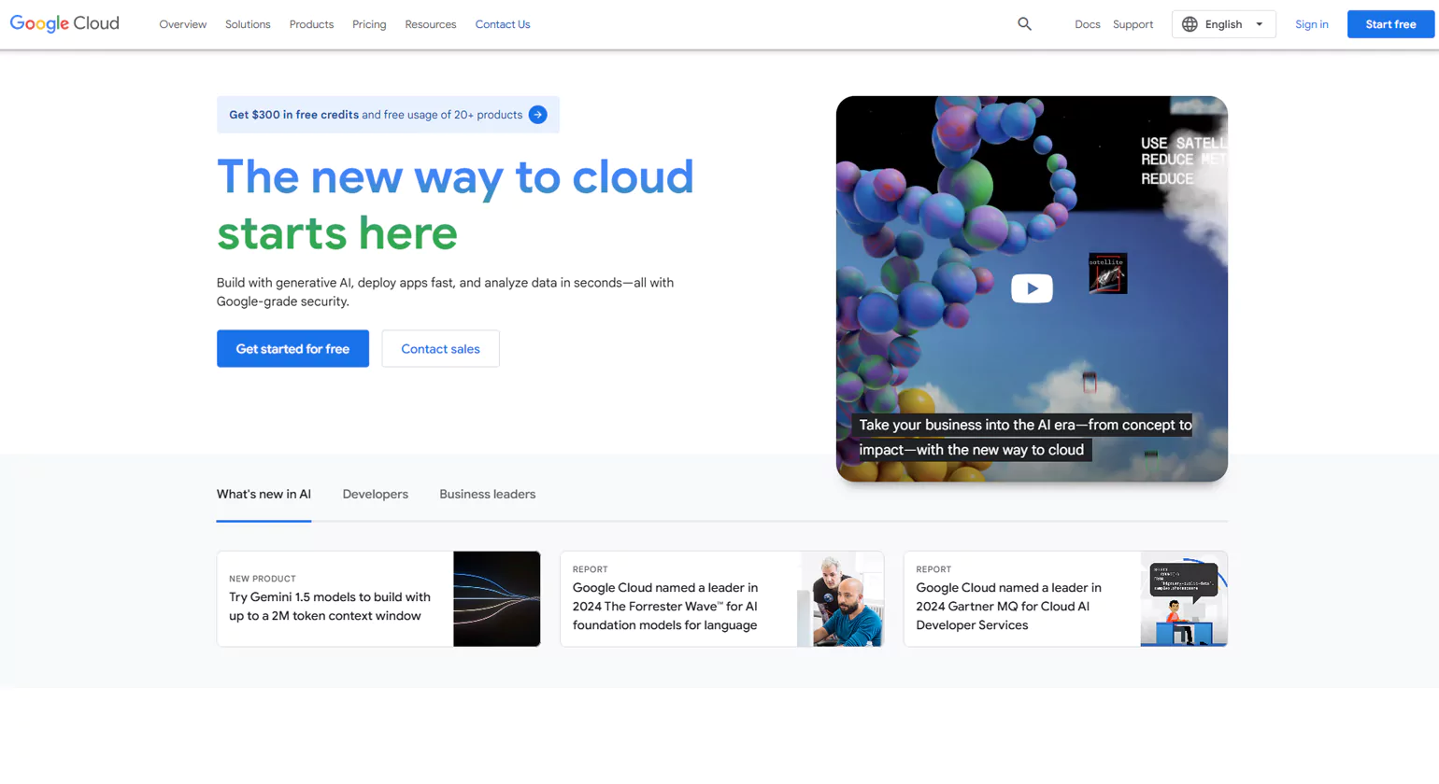Expand the language selector caret
The image size is (1439, 784).
[1258, 23]
